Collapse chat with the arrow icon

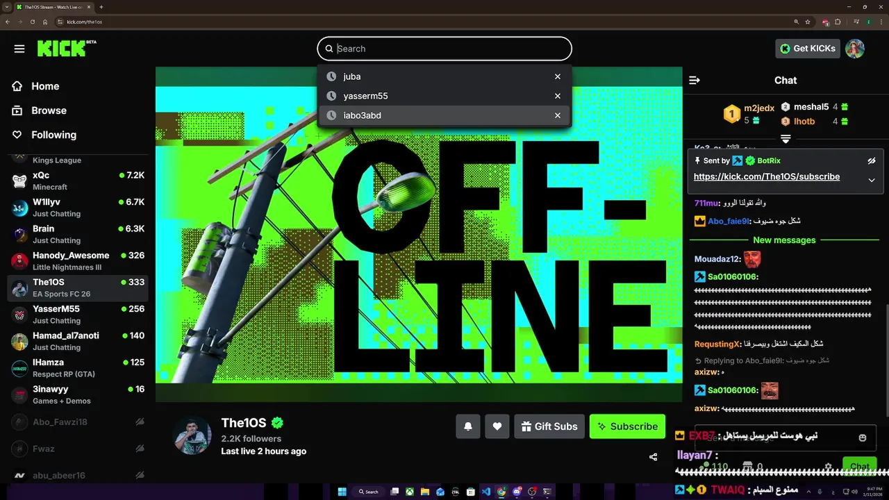tap(694, 80)
